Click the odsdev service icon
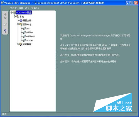The height and width of the screenshot is (118, 140). pyautogui.click(x=24, y=40)
